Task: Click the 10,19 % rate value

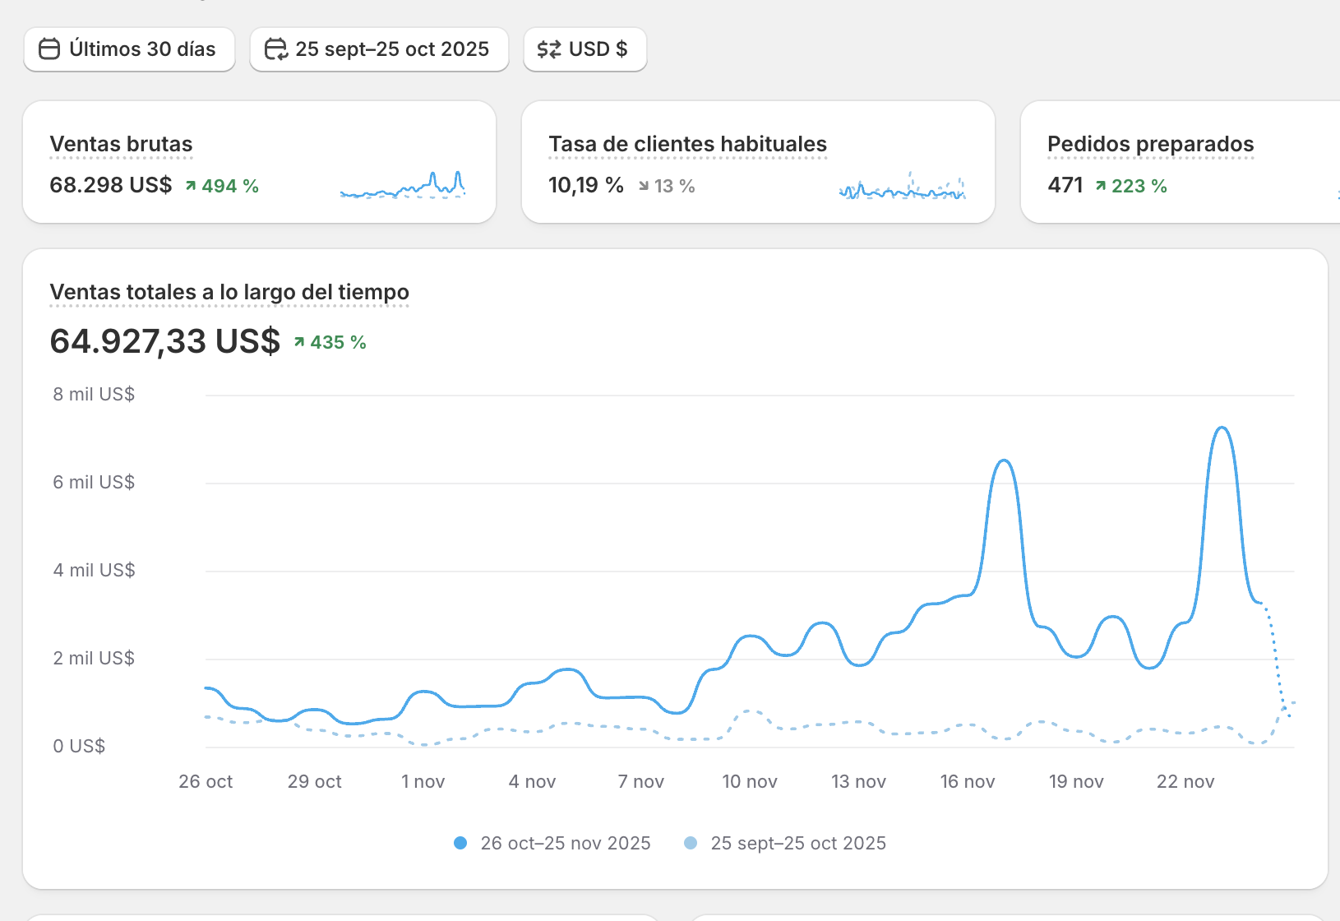Action: [x=586, y=185]
